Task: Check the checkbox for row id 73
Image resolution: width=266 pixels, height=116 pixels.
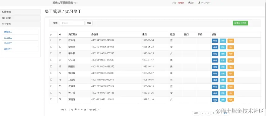Action: pyautogui.click(x=51, y=80)
